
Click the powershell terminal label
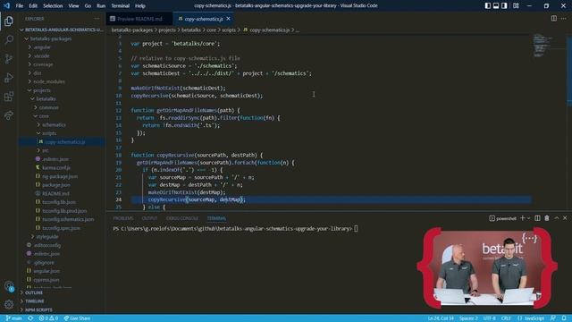502,218
